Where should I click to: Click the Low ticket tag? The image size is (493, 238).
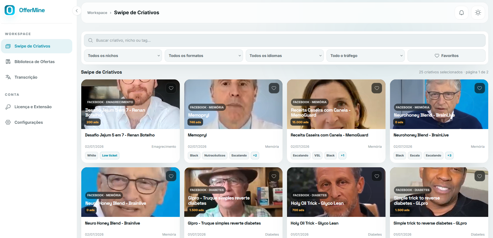pos(110,155)
